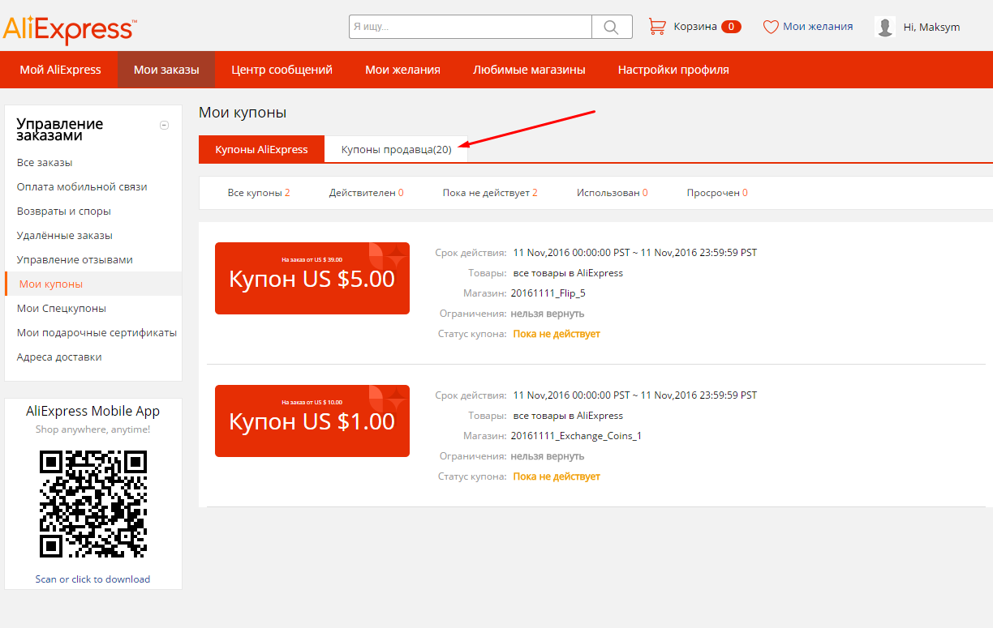The width and height of the screenshot is (993, 628).
Task: Open Возвраты и споры in sidebar
Action: (64, 211)
